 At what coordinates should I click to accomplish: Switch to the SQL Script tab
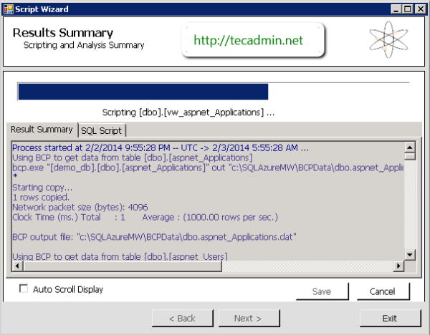click(x=102, y=130)
